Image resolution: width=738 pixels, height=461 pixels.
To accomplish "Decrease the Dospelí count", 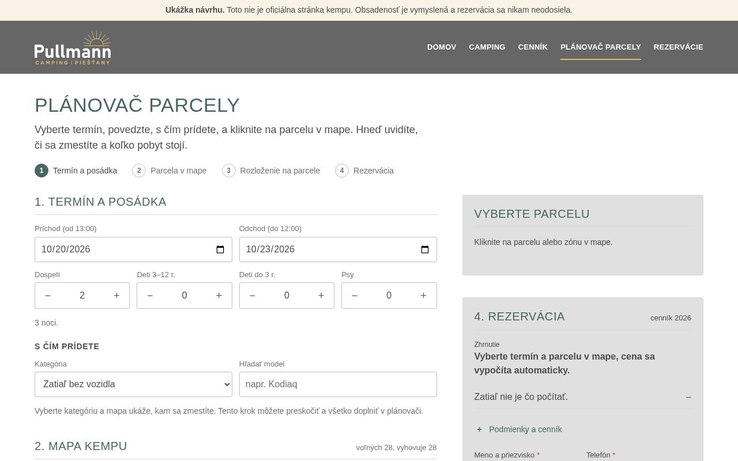I will [48, 296].
